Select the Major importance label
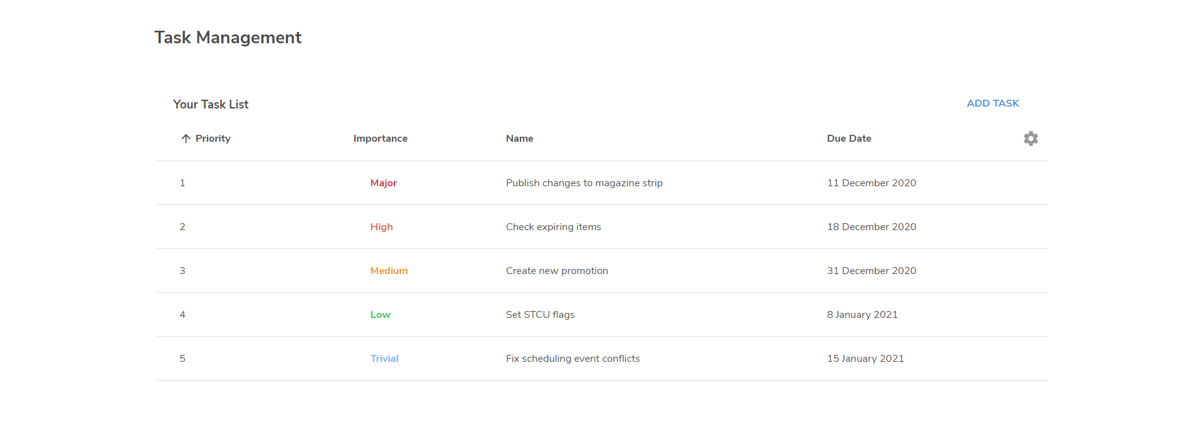 click(x=383, y=183)
